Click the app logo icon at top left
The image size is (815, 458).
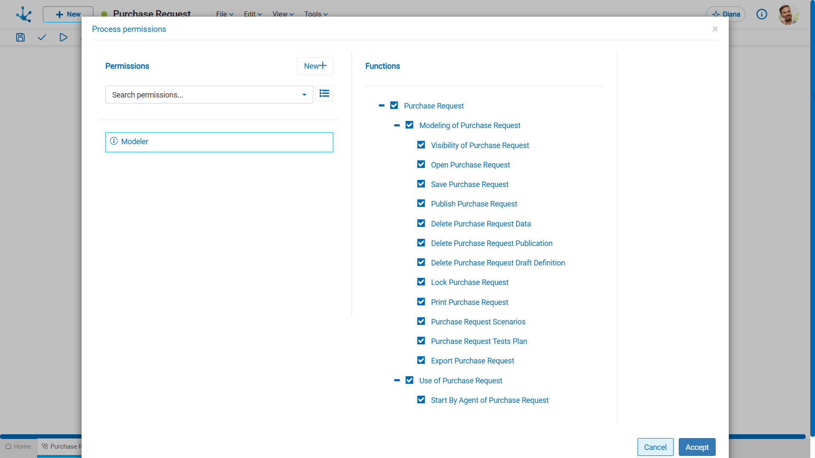point(24,14)
